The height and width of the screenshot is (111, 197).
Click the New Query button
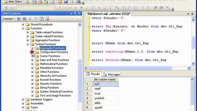(x=14, y=2)
